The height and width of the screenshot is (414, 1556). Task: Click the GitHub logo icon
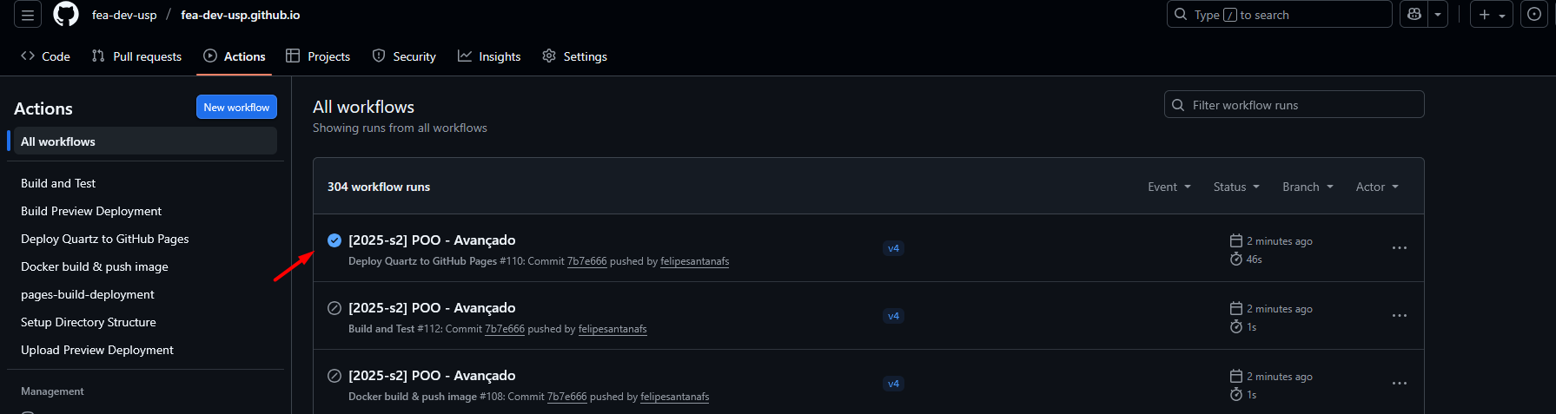[x=66, y=15]
